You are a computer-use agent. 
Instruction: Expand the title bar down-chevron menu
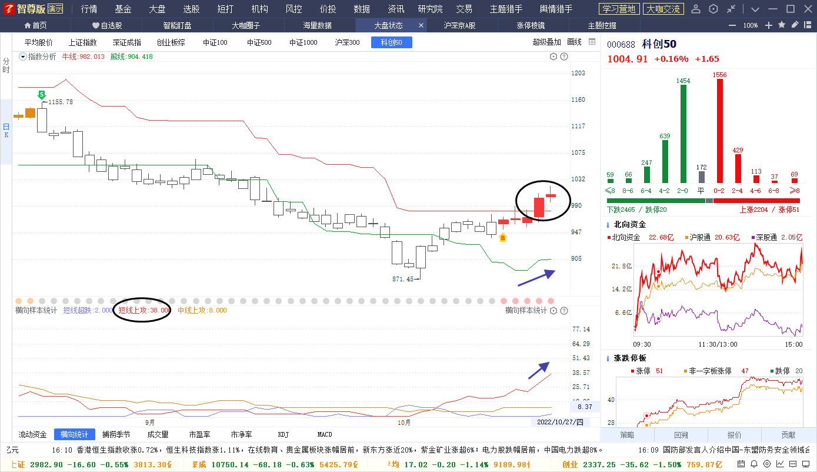[755, 9]
